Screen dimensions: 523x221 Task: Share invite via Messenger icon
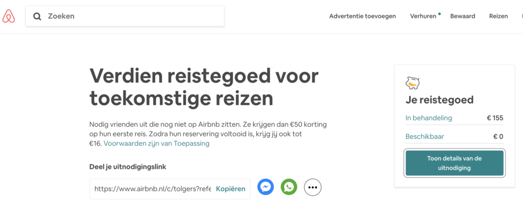(x=266, y=187)
